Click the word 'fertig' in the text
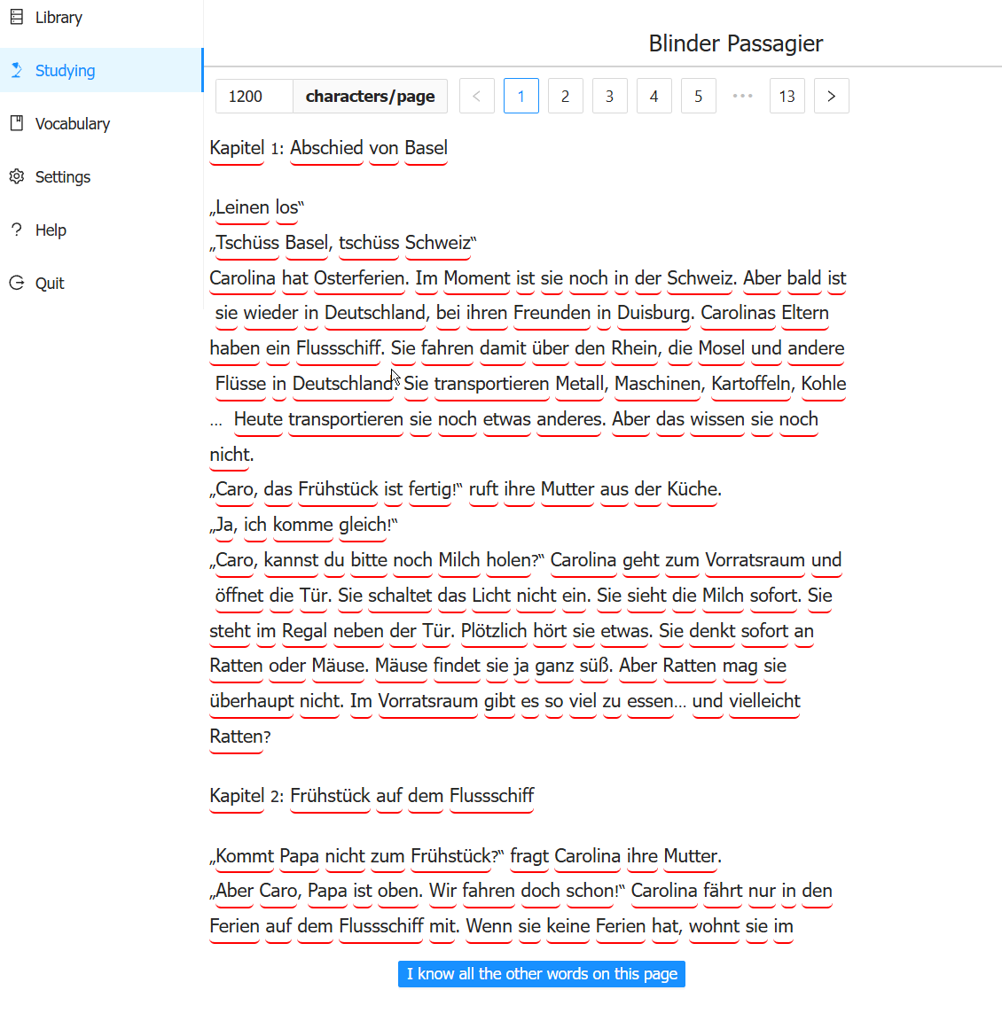Image resolution: width=1002 pixels, height=1029 pixels. (432, 489)
